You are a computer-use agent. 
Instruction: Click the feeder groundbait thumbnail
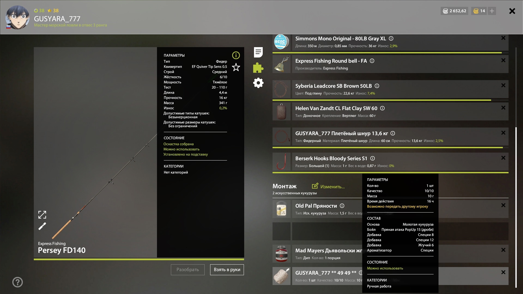coord(282,276)
